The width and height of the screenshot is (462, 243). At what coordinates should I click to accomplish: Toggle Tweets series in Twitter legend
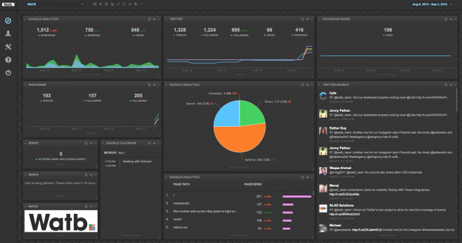pyautogui.click(x=180, y=36)
